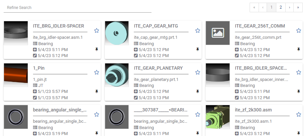Click the Refine Search input field
The image size is (306, 136).
click(77, 7)
